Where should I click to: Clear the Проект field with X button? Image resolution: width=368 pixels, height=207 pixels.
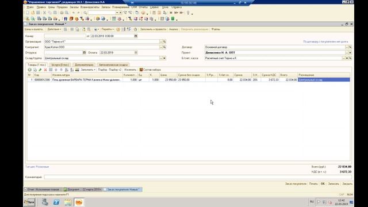pyautogui.click(x=350, y=52)
